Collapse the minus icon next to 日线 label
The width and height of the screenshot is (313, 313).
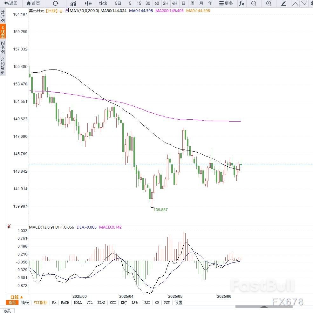[61, 10]
